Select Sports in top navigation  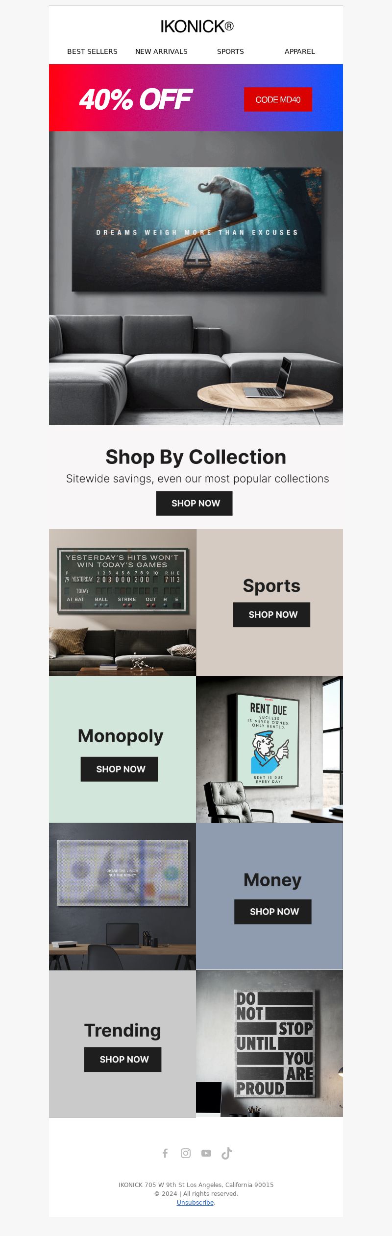coord(230,51)
